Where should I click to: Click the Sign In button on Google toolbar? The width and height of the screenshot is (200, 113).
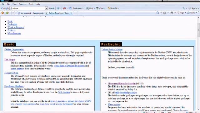click(x=193, y=8)
